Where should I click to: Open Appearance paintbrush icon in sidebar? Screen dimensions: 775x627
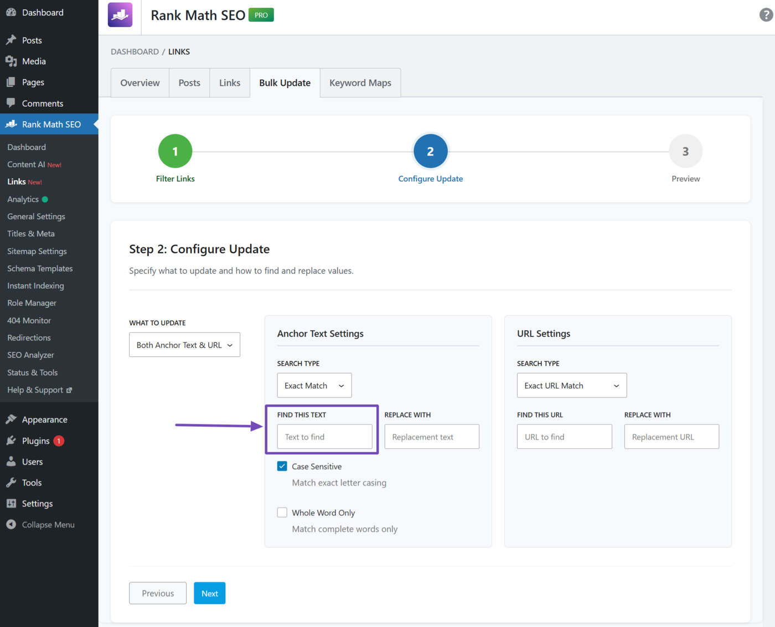tap(11, 419)
